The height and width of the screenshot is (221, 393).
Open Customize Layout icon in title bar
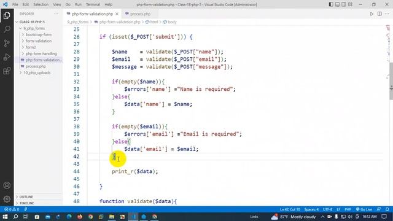[x=350, y=4]
